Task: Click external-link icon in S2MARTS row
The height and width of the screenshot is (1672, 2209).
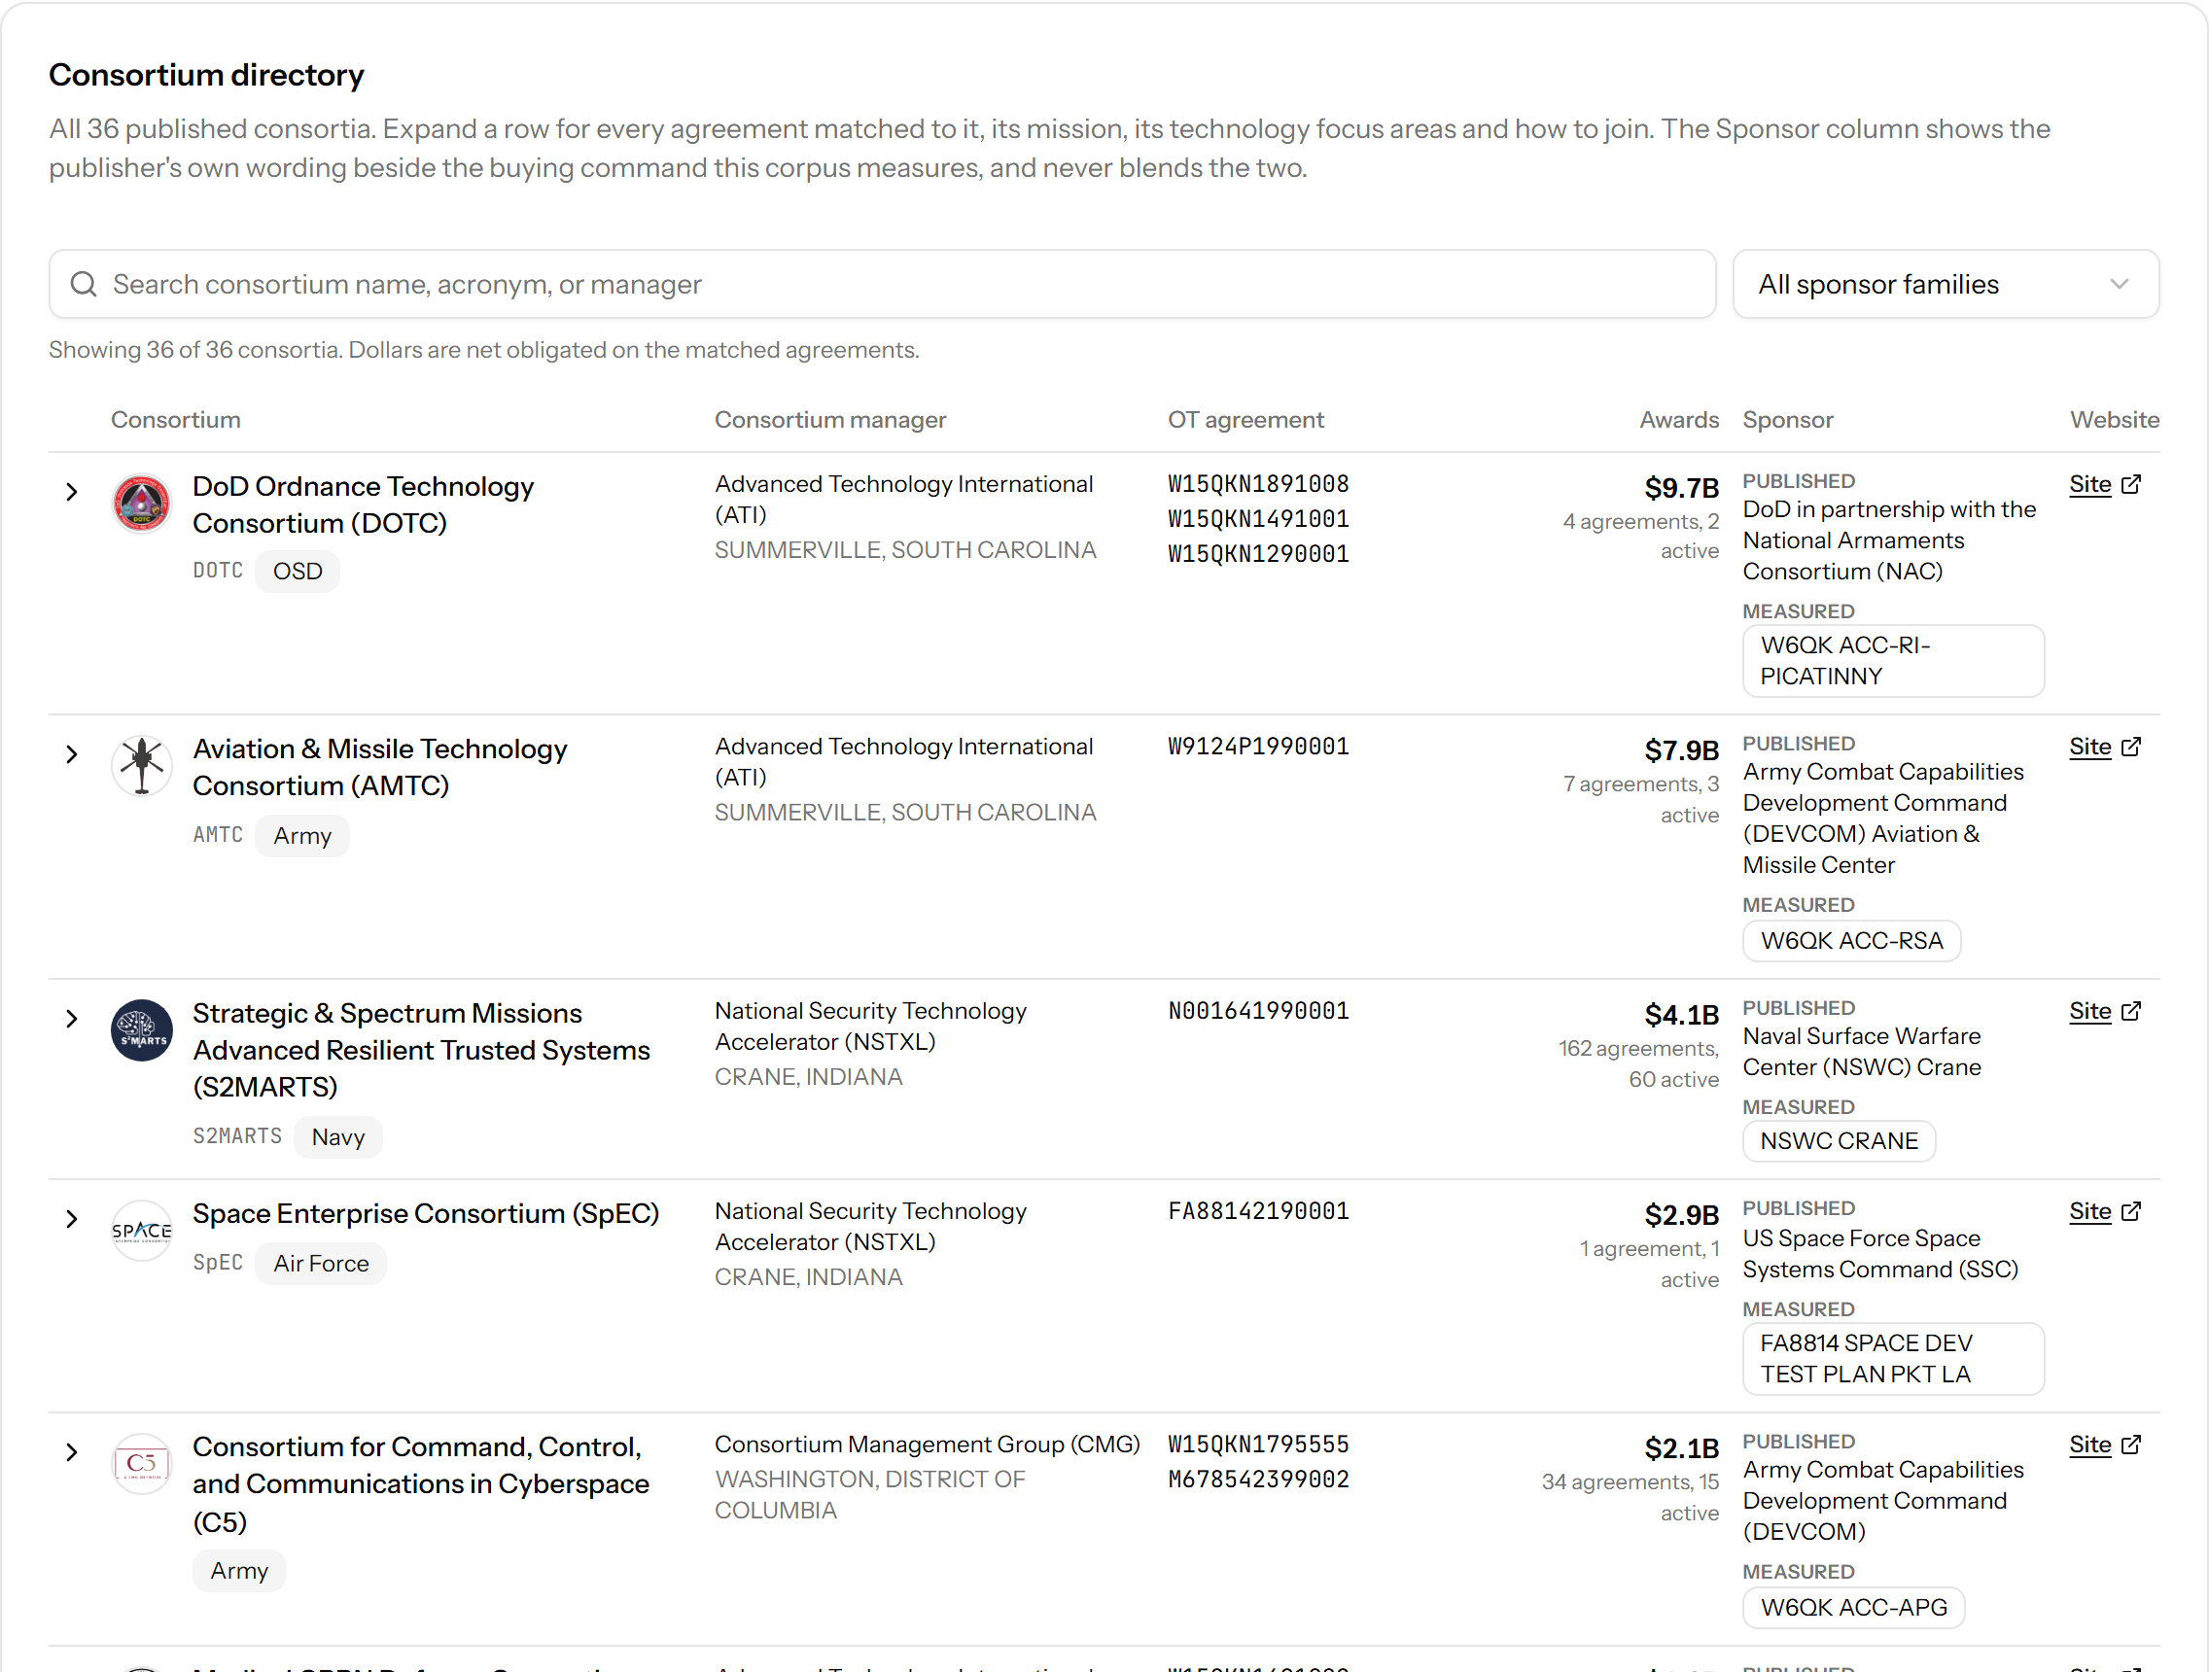Action: pos(2131,1011)
